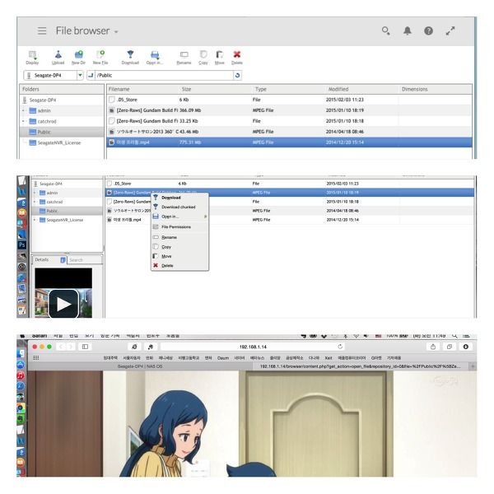Viewport: 494px width, 494px height.
Task: Open the help question mark icon
Action: tap(428, 30)
